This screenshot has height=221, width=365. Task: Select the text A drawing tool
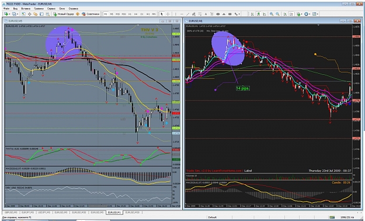pos(206,14)
